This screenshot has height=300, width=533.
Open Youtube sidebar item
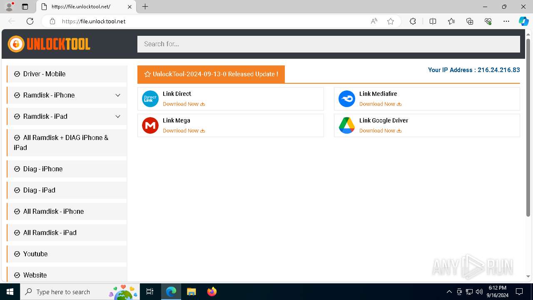67,254
